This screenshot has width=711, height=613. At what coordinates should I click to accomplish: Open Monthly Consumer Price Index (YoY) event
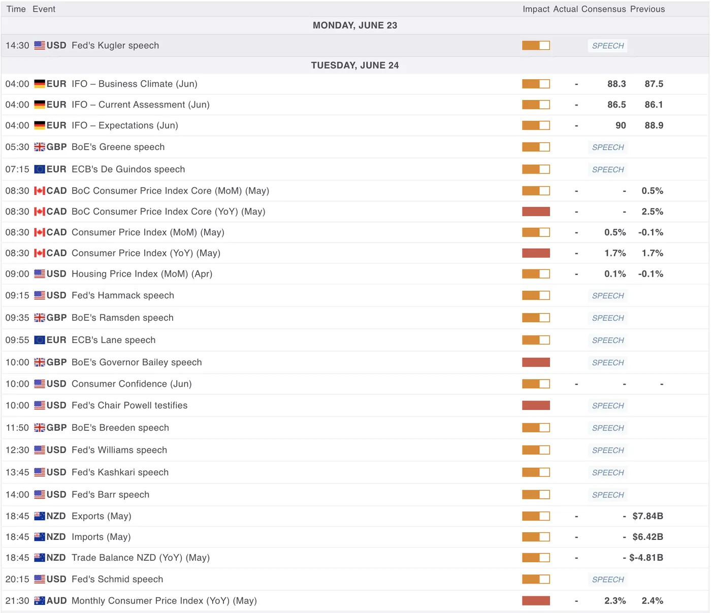pyautogui.click(x=164, y=601)
